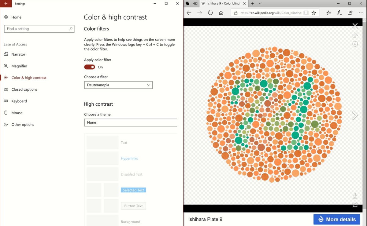
Task: Open the Deuteranopia filter dropdown
Action: pyautogui.click(x=118, y=85)
